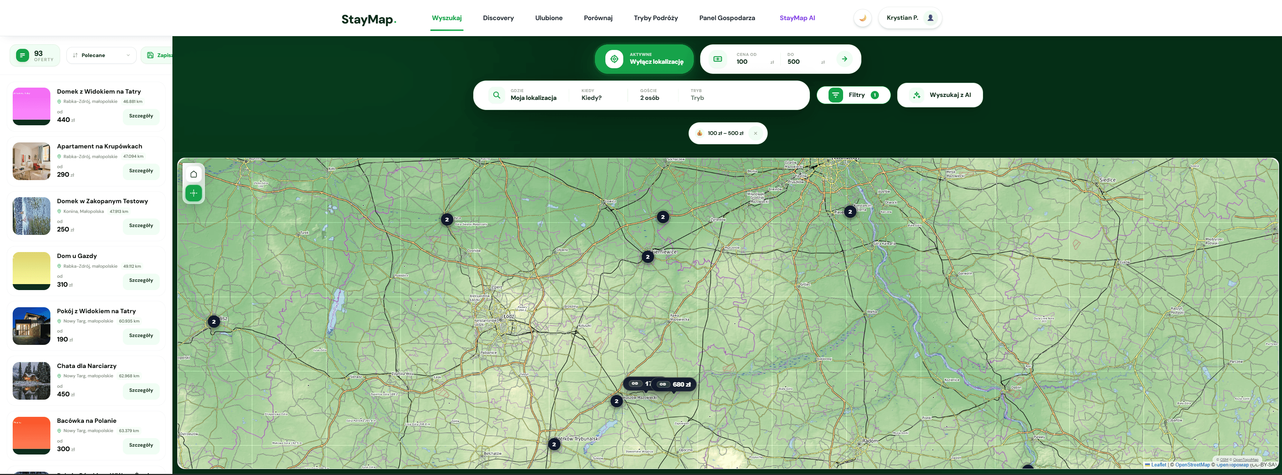Open StayMap AI tab

797,18
